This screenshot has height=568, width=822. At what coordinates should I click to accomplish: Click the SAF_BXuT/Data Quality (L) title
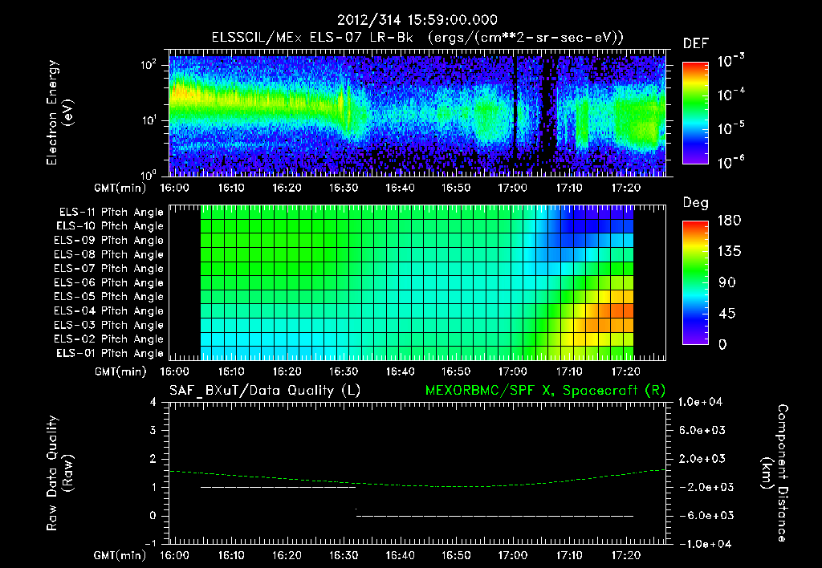(265, 391)
